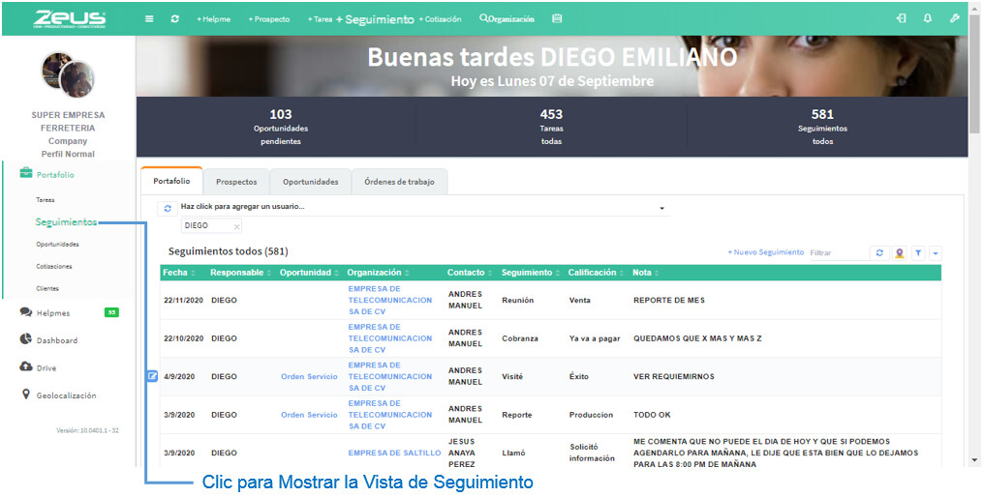Click the top bar refresh icon
Viewport: 984px width, 497px height.
pyautogui.click(x=175, y=18)
